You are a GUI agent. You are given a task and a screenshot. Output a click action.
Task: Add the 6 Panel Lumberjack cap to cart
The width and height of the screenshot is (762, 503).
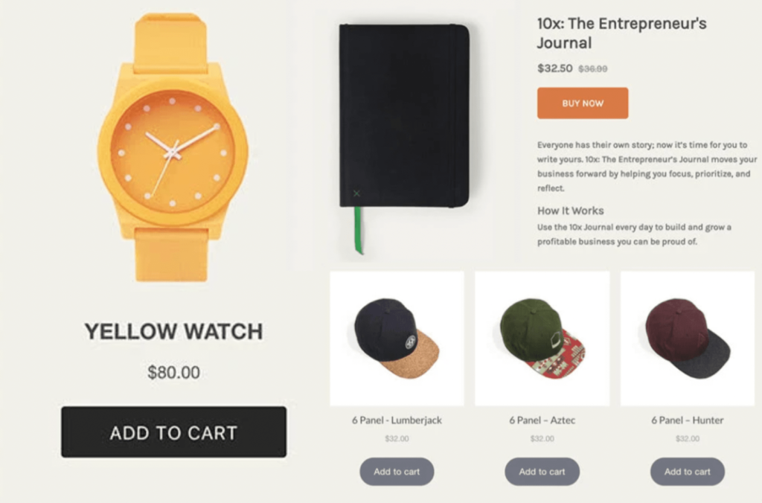point(397,472)
